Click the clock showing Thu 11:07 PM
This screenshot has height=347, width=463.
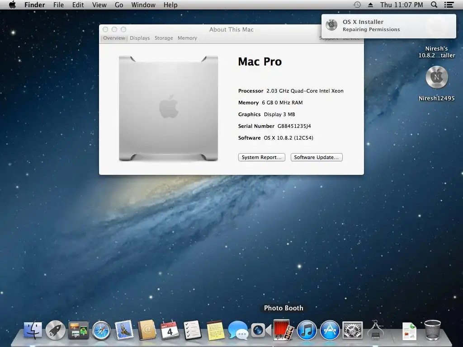point(402,5)
